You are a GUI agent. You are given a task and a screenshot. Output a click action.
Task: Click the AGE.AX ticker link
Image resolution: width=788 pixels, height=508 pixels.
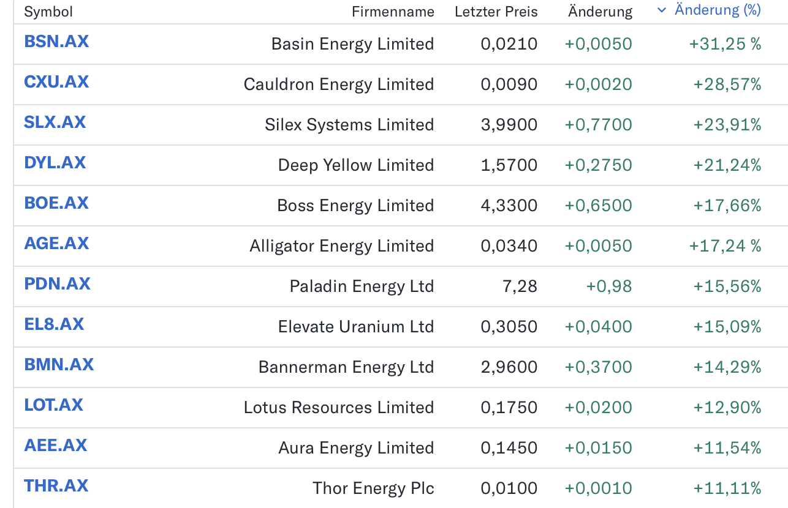[56, 244]
